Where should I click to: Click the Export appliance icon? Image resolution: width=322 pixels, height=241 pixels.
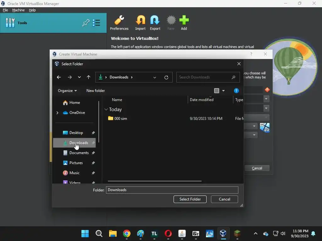point(155,23)
